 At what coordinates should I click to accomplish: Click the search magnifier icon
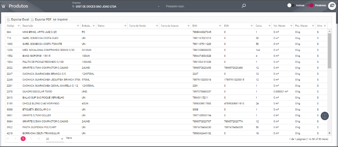(244, 6)
